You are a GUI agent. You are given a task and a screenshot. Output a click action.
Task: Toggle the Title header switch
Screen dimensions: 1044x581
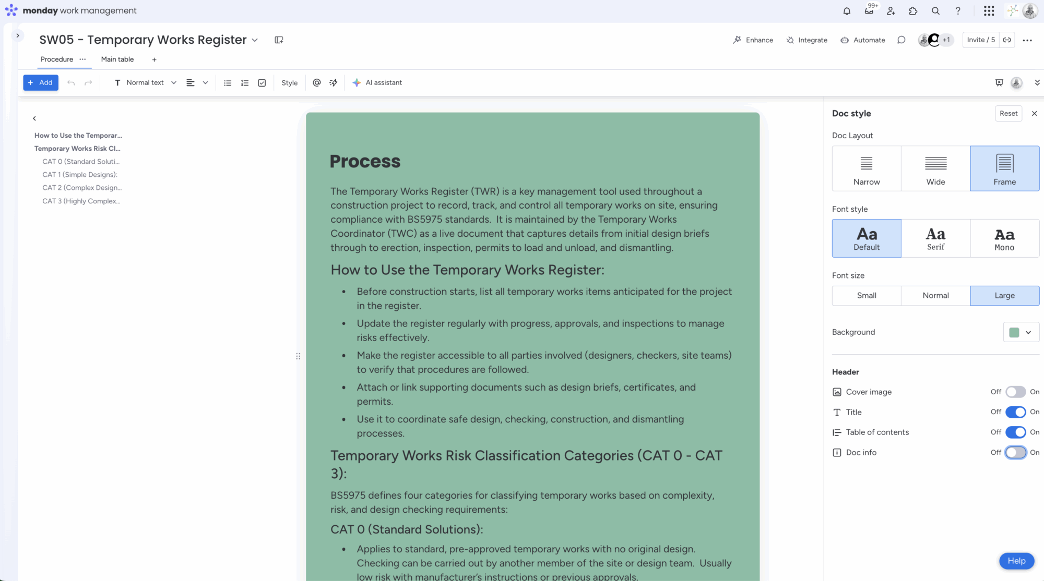[x=1015, y=412]
